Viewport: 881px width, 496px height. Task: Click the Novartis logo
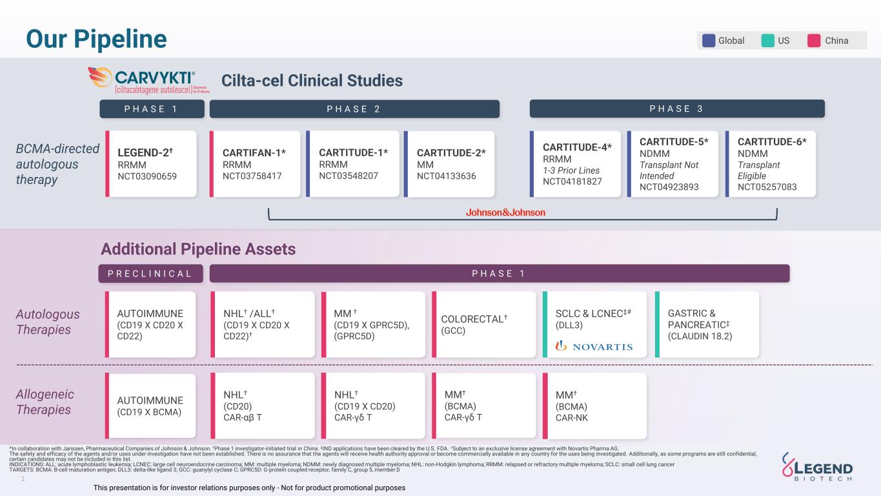(x=594, y=346)
